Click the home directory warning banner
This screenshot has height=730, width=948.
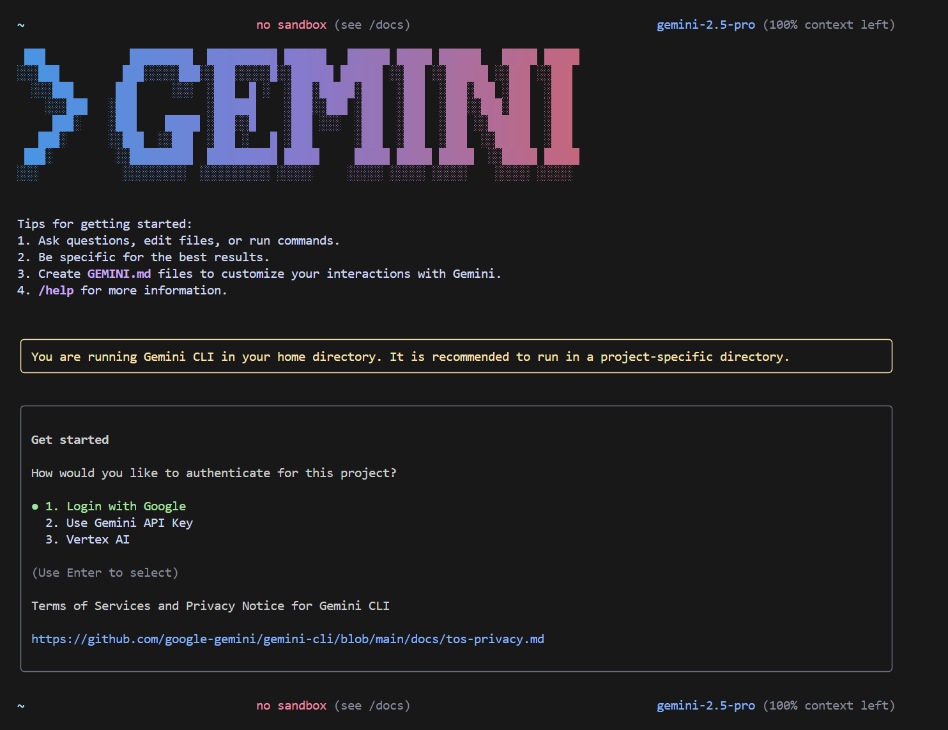pos(456,356)
